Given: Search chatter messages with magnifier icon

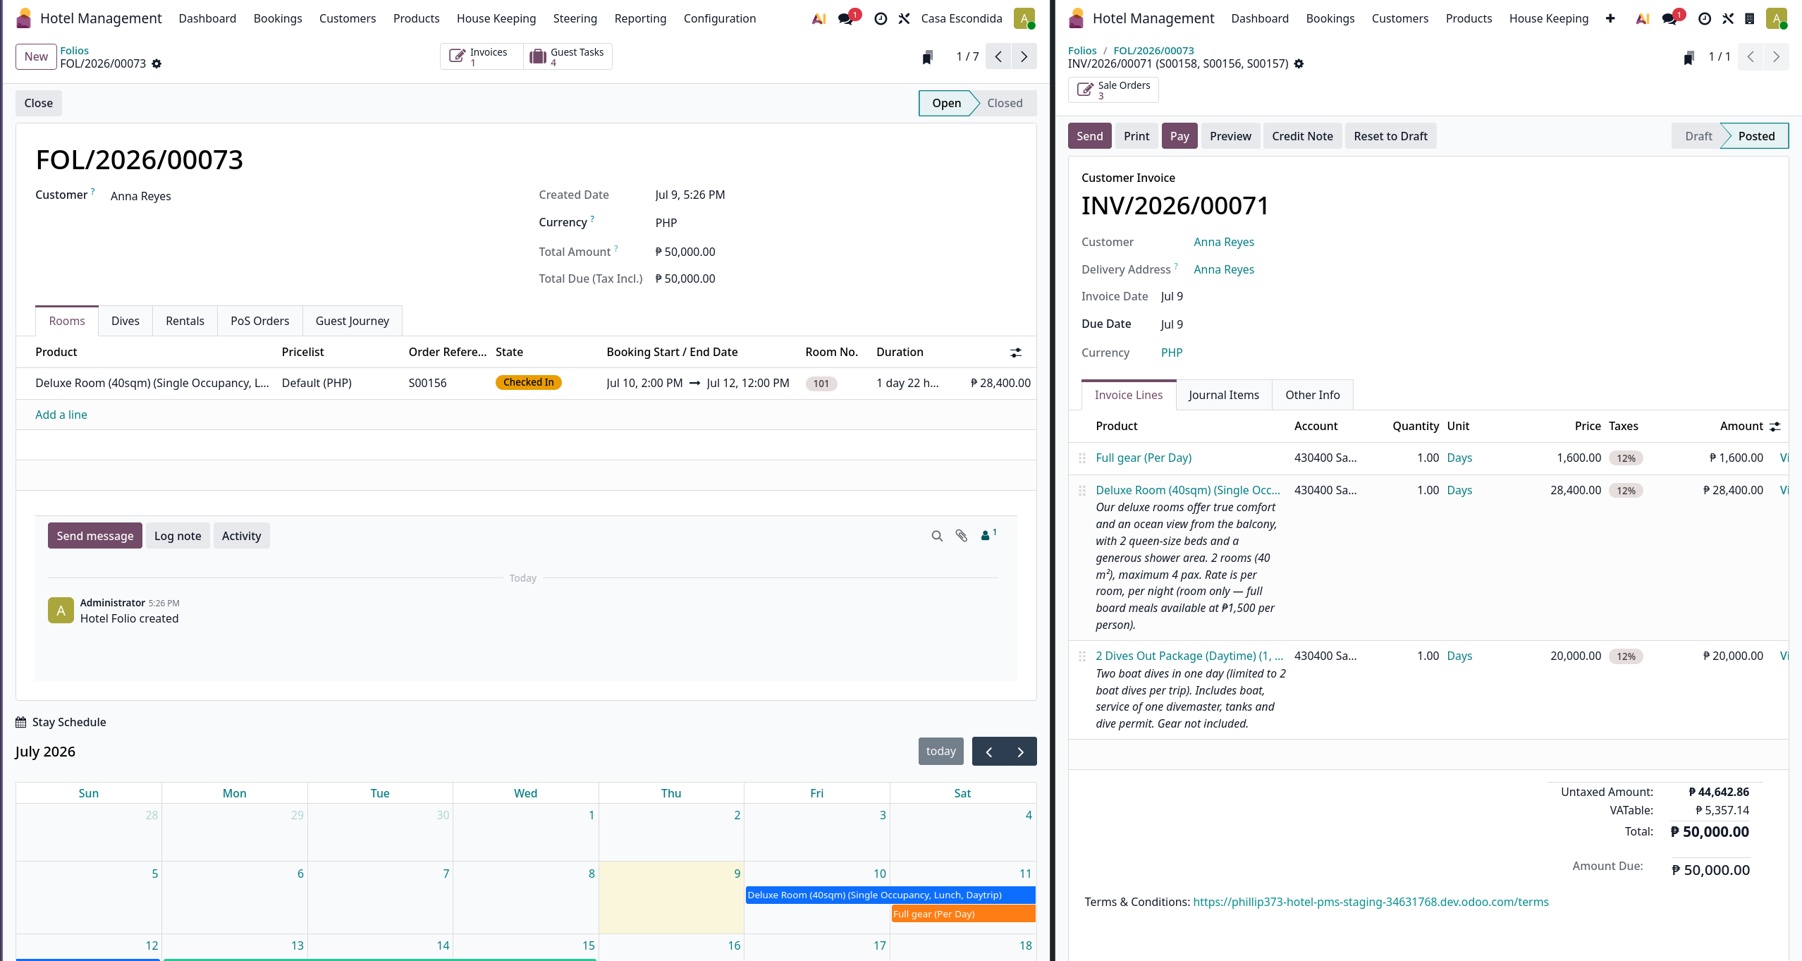Looking at the screenshot, I should tap(937, 536).
